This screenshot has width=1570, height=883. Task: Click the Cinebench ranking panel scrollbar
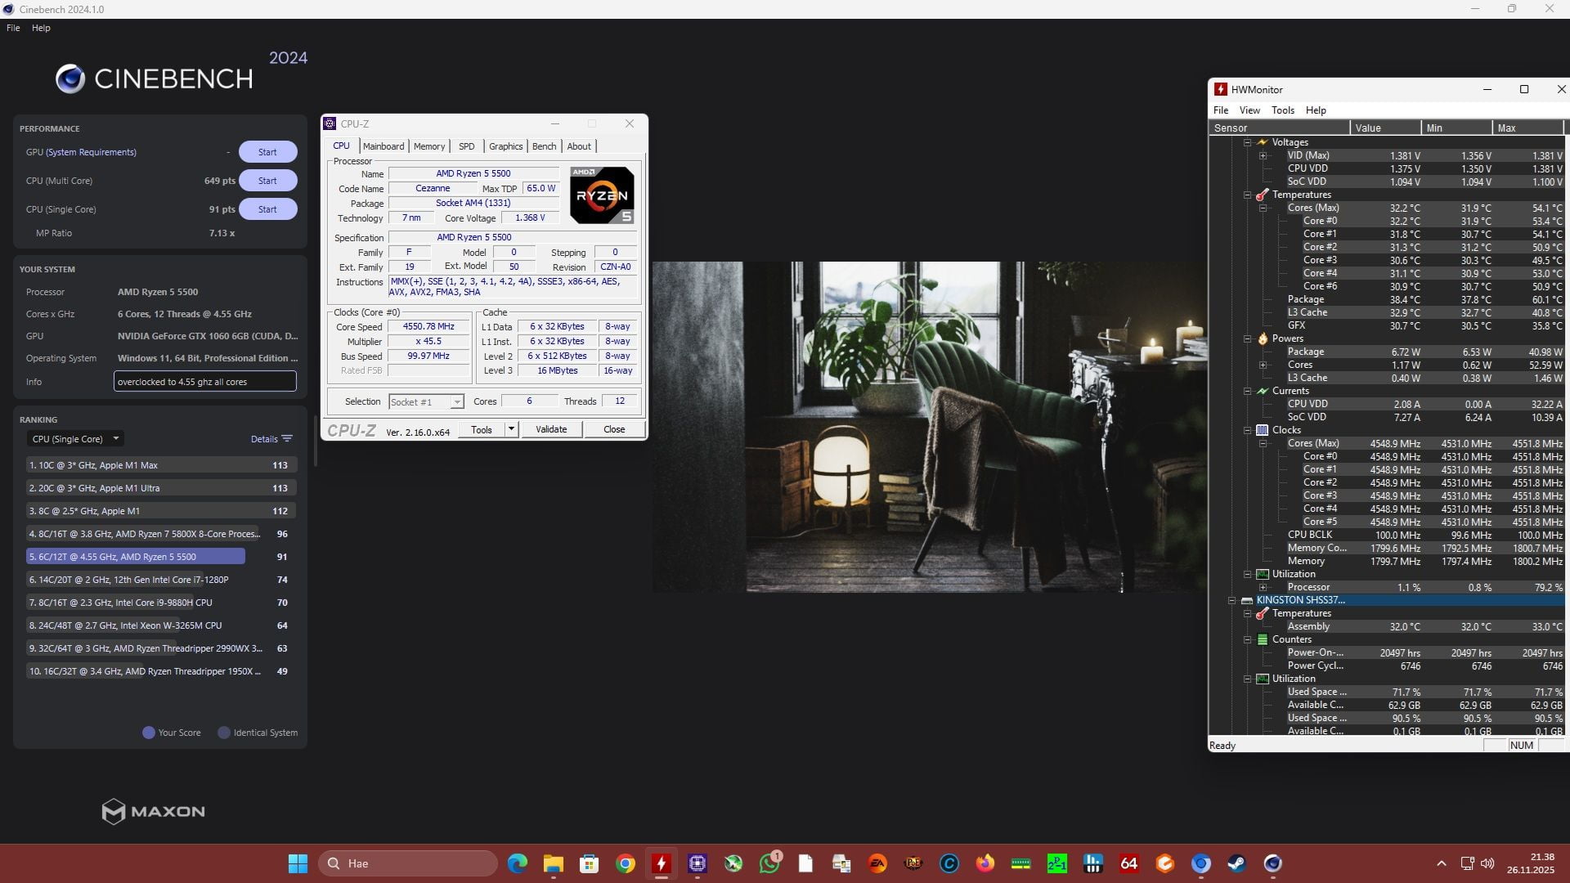(x=316, y=441)
